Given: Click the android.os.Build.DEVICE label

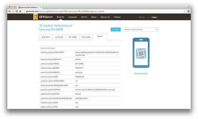Looking at the screenshot, I should [50, 94].
